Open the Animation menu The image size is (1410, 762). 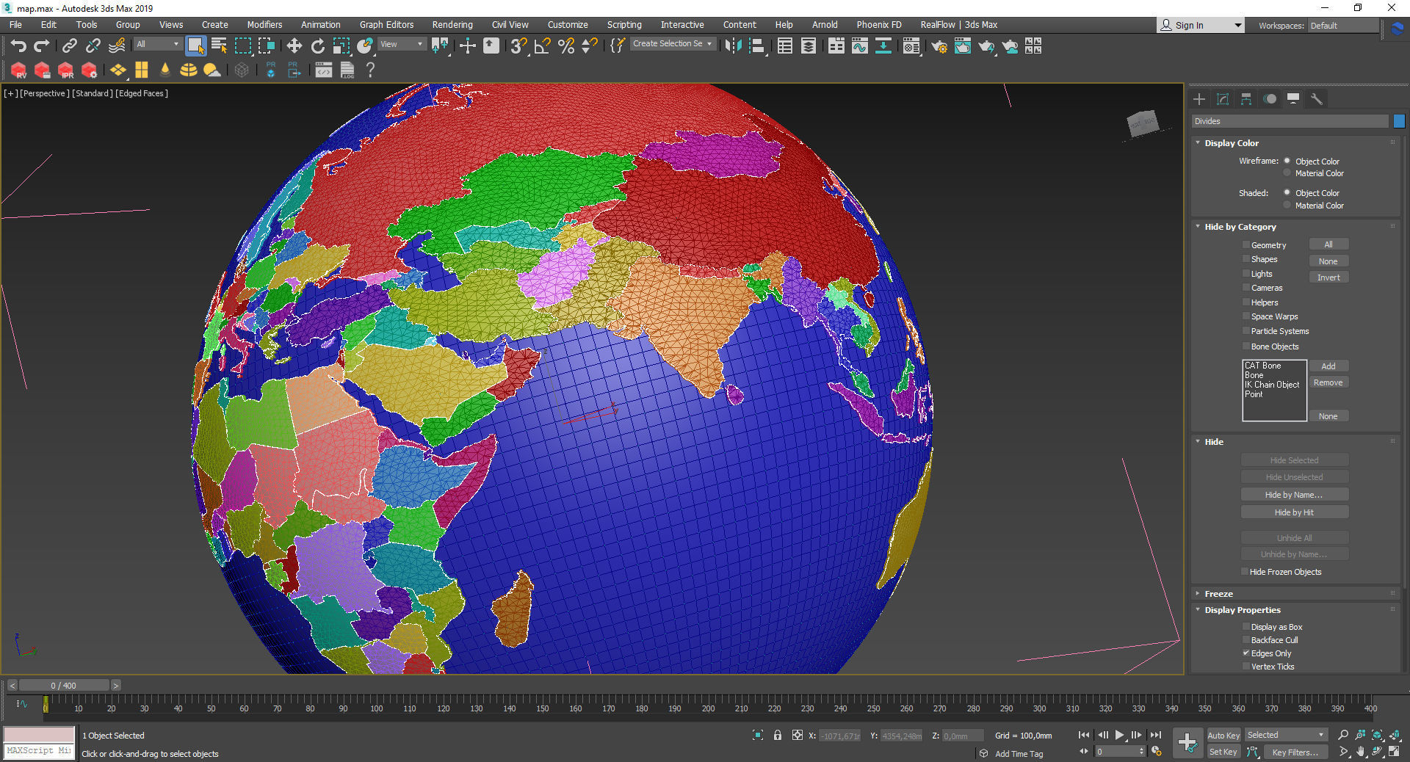[321, 25]
